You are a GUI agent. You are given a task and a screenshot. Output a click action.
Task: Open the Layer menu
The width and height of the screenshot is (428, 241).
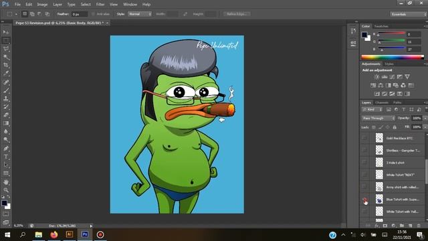click(x=58, y=5)
